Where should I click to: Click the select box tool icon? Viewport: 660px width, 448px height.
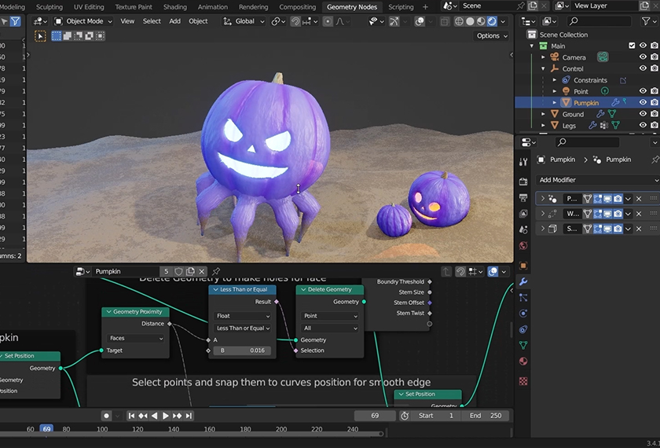click(41, 35)
